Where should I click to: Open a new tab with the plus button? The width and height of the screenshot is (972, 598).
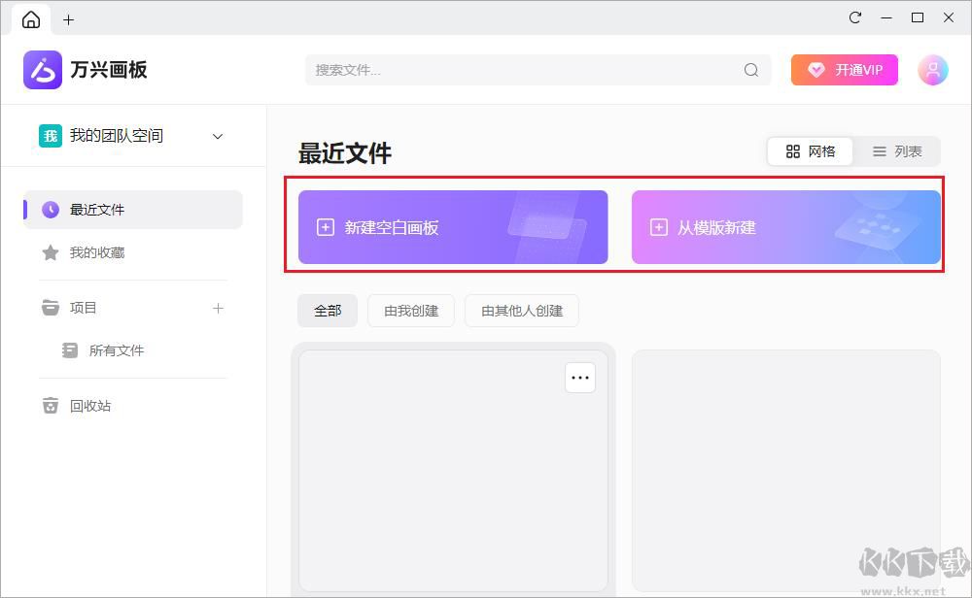[68, 18]
